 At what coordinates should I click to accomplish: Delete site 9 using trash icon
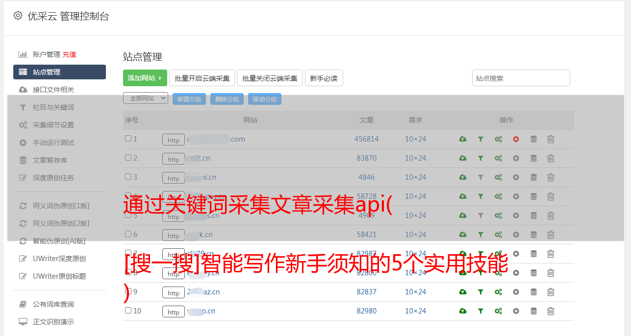551,292
